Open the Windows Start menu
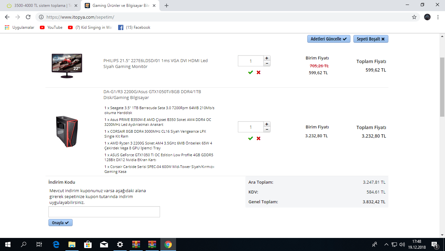445x251 pixels. point(8,244)
